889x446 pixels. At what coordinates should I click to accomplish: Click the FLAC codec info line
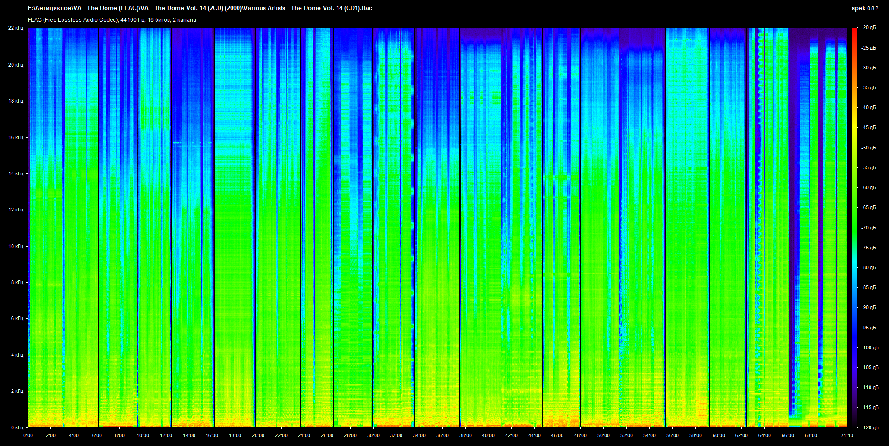[112, 20]
